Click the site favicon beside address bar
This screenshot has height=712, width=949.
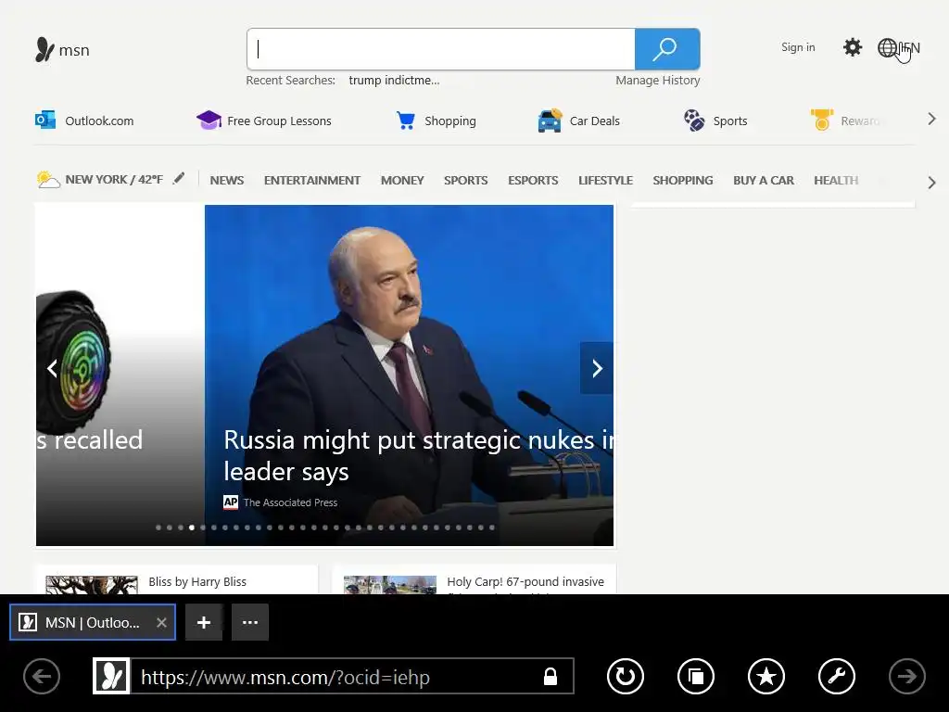pyautogui.click(x=111, y=676)
